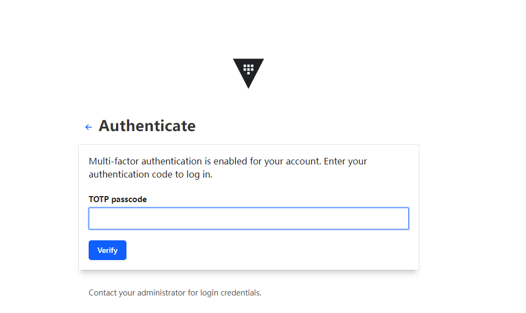Screen dimensions: 526x313
Task: Click the Verify button
Action: [107, 250]
